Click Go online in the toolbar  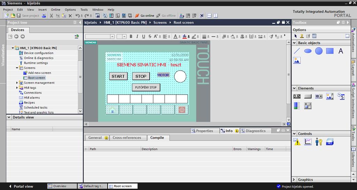coord(145,16)
